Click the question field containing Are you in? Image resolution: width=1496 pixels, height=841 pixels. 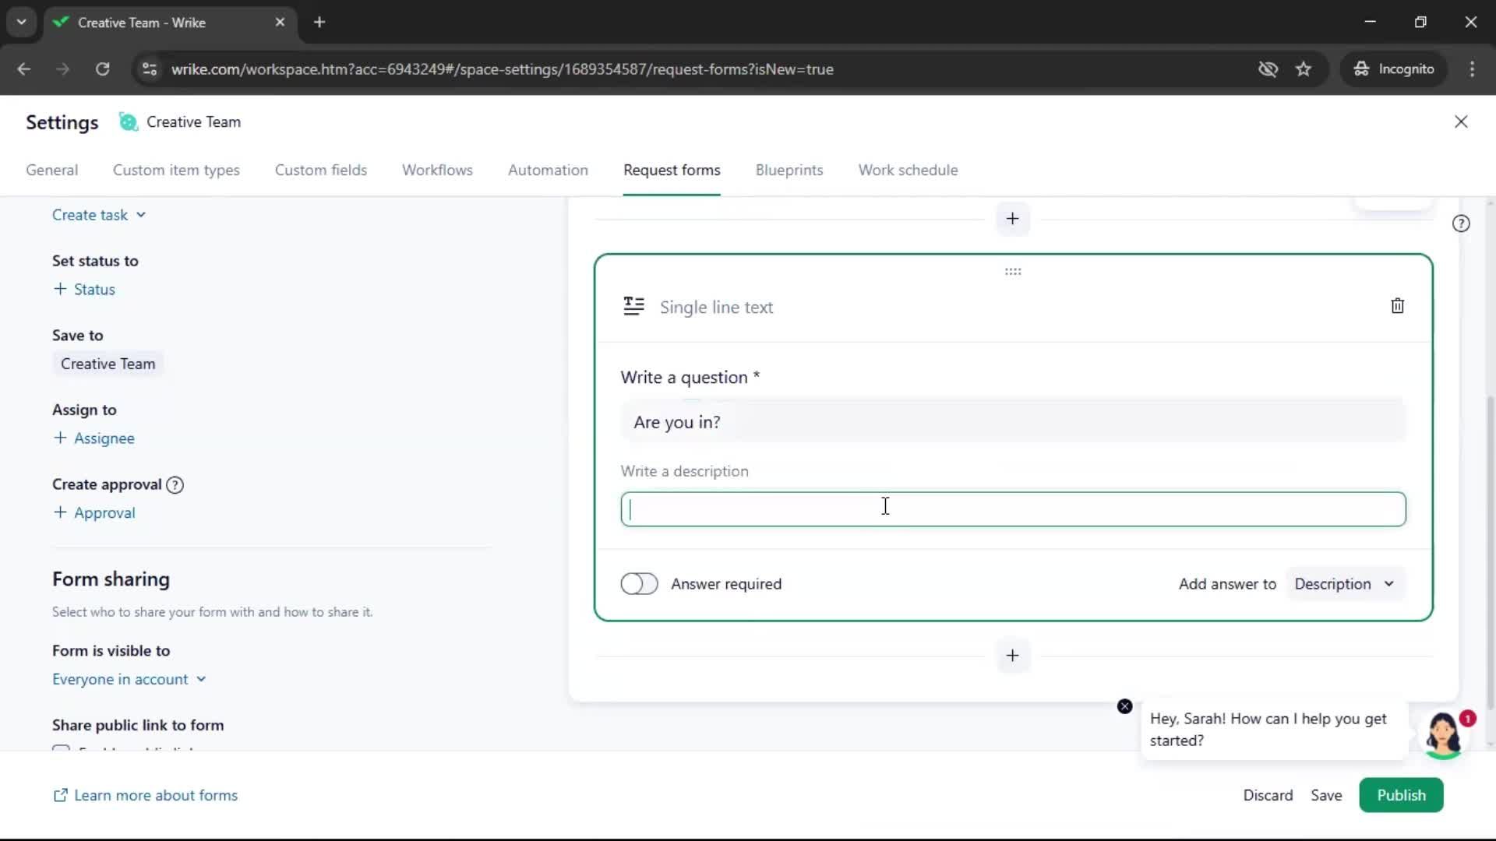click(x=1013, y=422)
